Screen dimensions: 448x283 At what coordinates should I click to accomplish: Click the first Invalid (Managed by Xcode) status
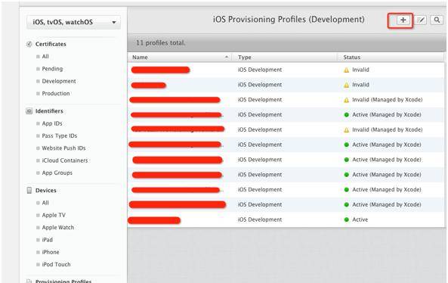[387, 100]
